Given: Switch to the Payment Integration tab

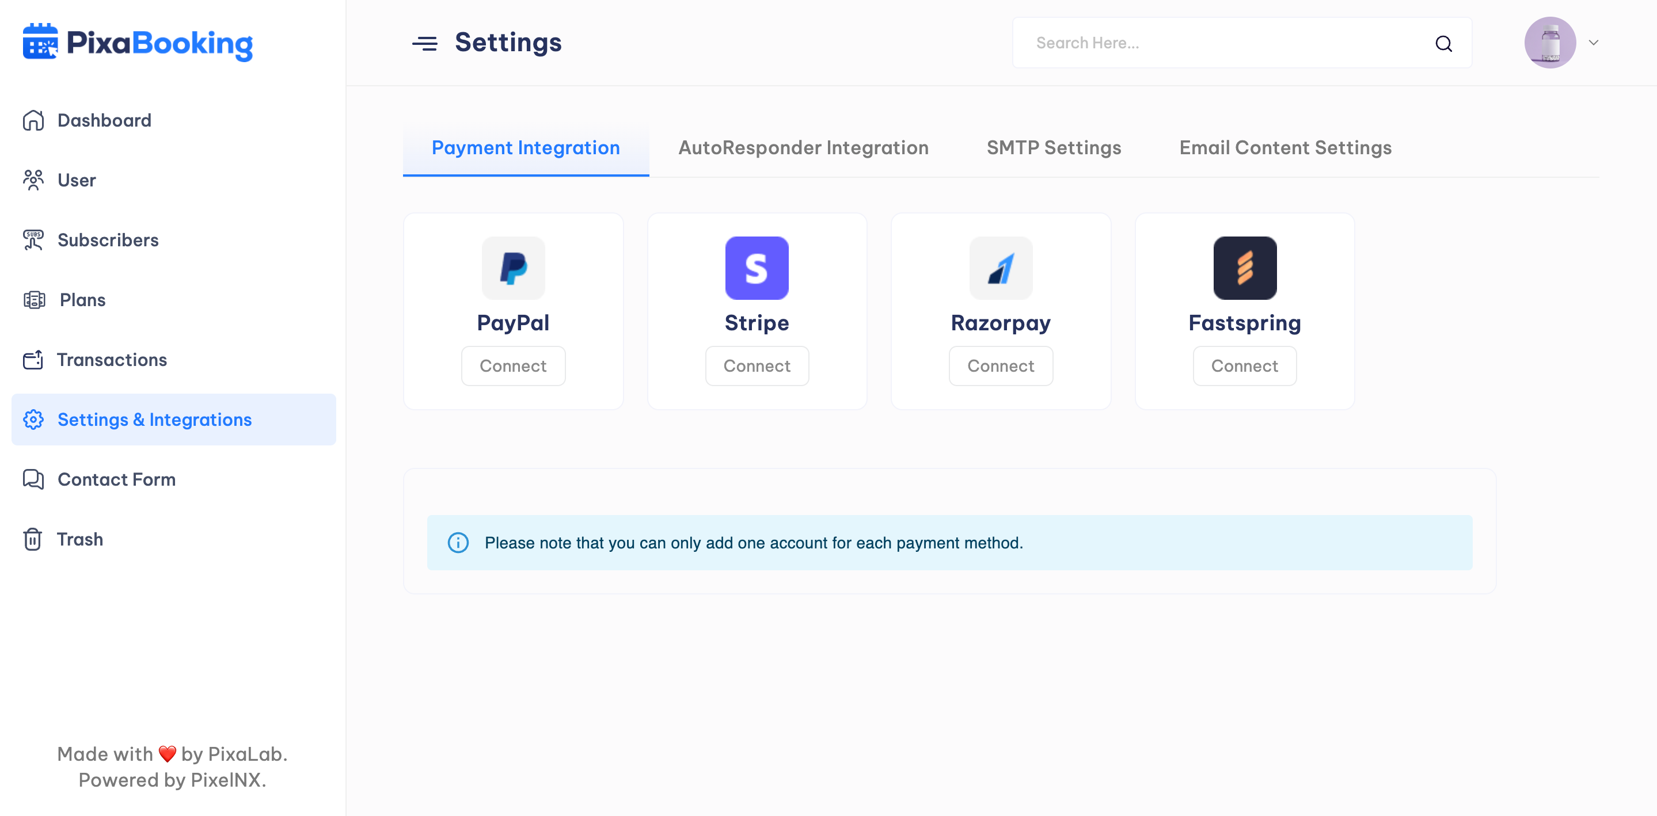Looking at the screenshot, I should (x=526, y=148).
